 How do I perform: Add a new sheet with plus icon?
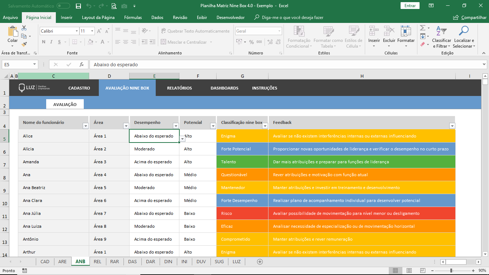pos(260,262)
